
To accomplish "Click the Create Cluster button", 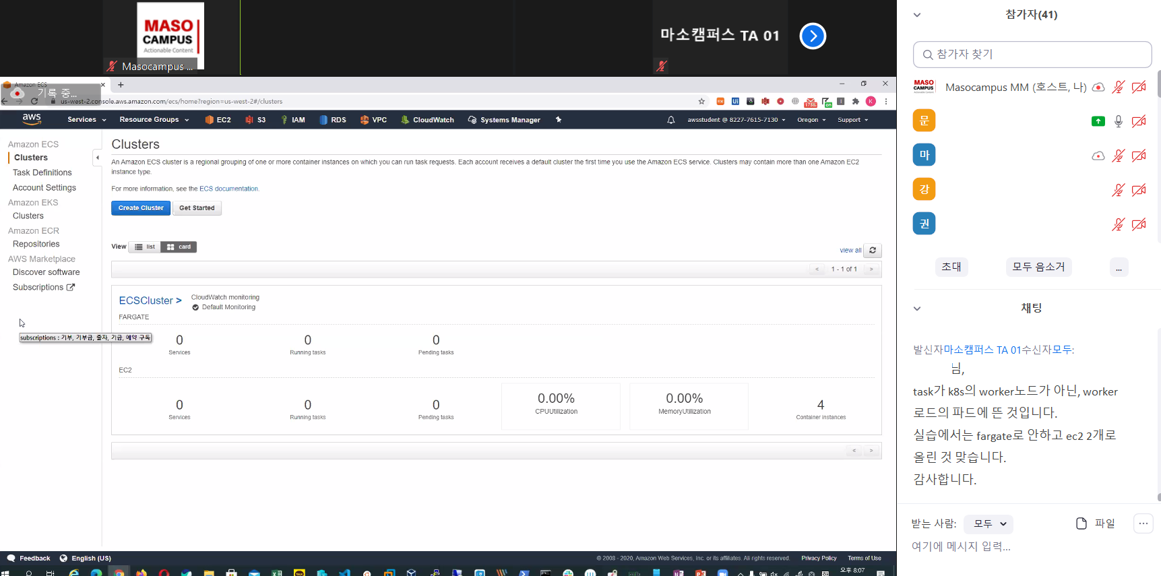I will (x=141, y=208).
